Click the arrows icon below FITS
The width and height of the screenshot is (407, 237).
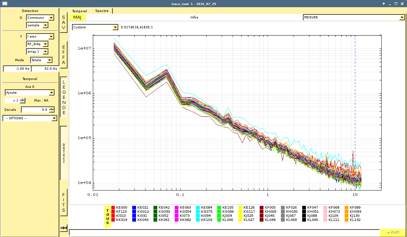point(64,228)
